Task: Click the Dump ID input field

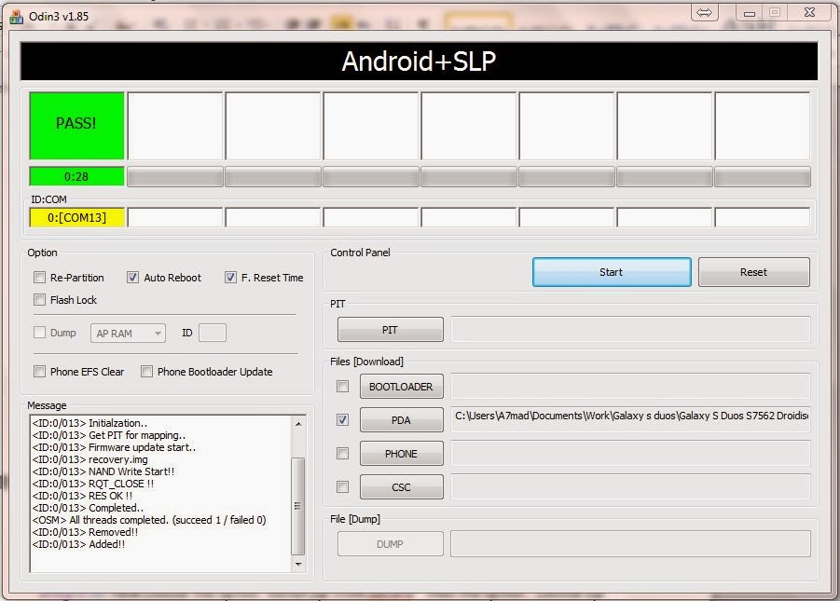Action: click(x=213, y=333)
